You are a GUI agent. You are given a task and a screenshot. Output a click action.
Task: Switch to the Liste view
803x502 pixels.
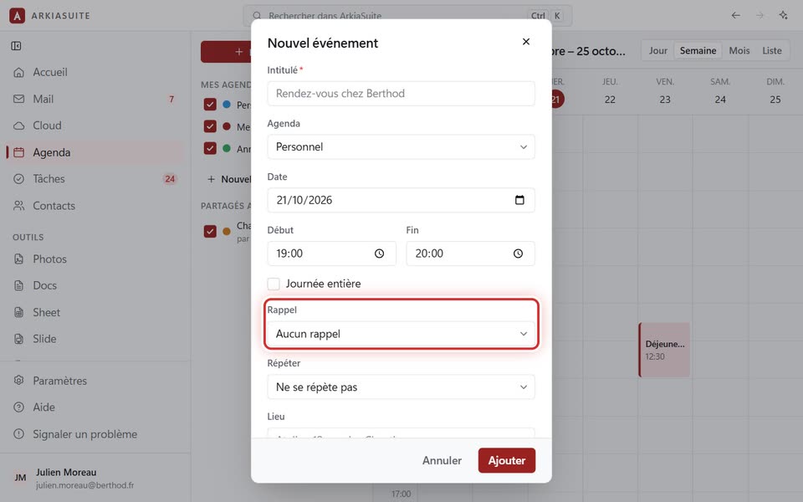[772, 51]
